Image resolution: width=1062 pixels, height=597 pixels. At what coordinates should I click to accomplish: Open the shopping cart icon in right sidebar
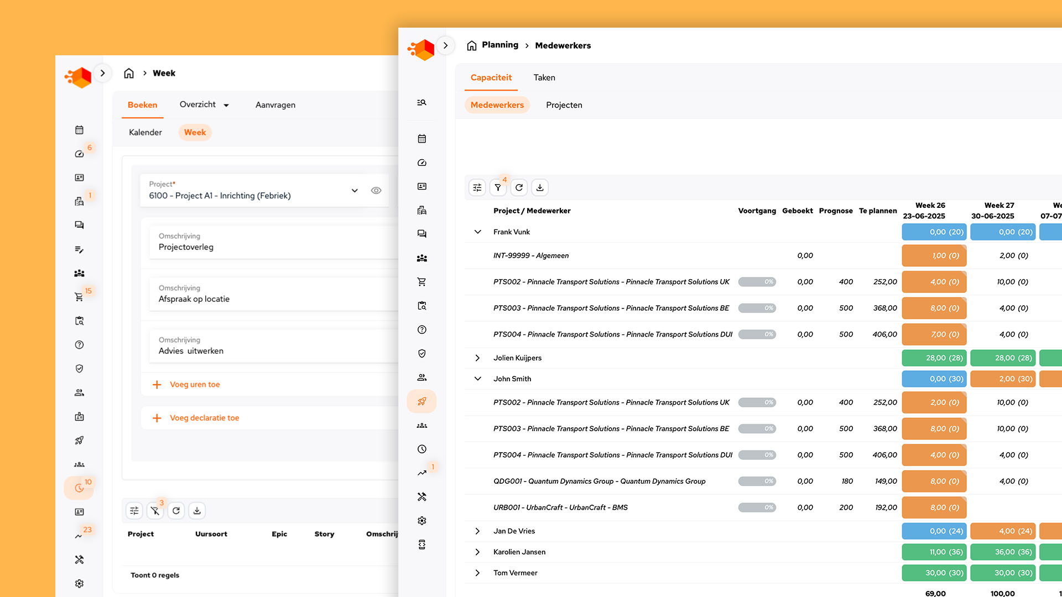coord(421,282)
